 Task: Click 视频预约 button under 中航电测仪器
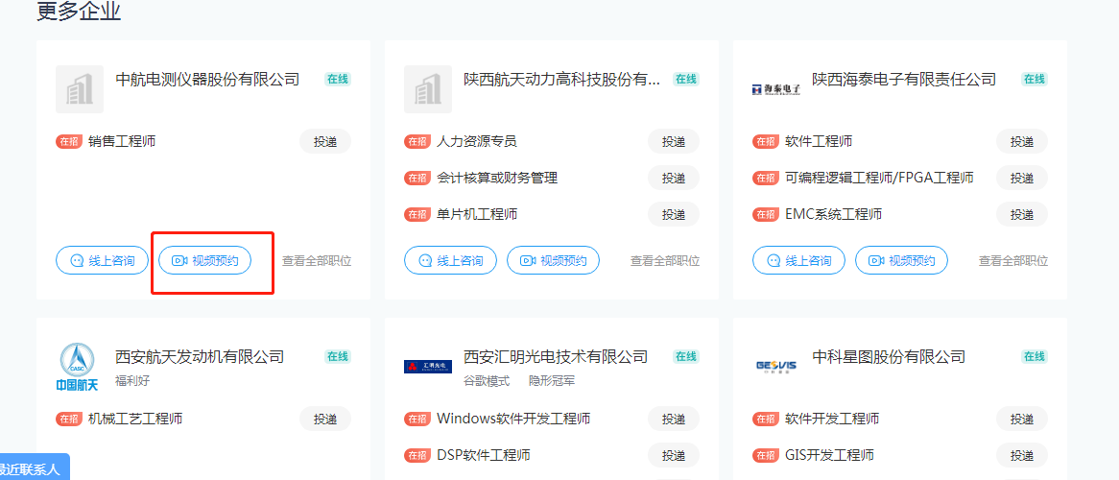pos(204,260)
